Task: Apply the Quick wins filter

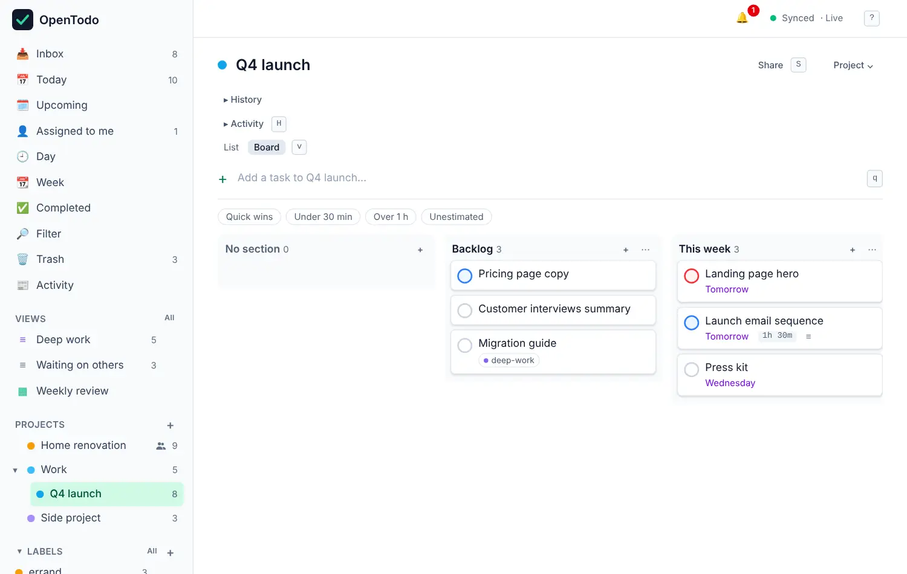Action: coord(249,217)
